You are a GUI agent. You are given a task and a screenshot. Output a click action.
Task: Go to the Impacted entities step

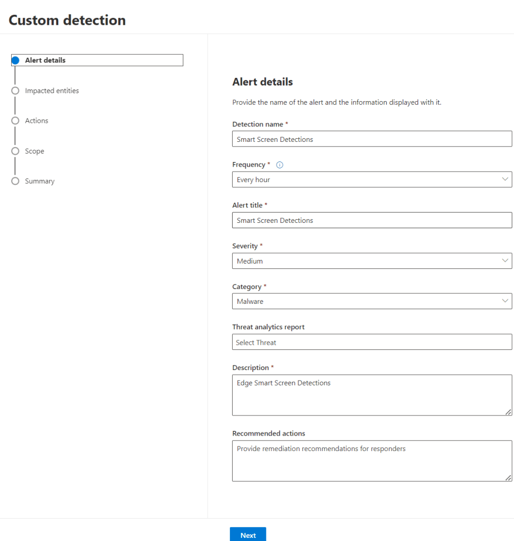[52, 91]
